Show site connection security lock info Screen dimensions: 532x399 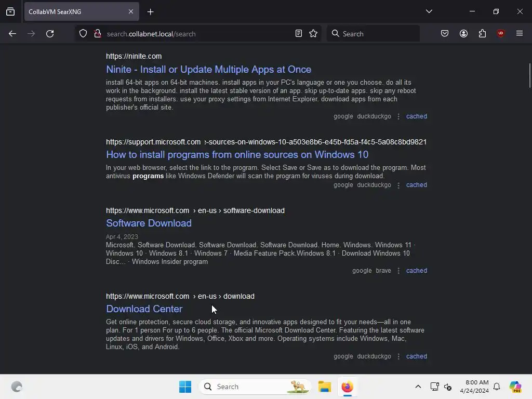pos(98,34)
